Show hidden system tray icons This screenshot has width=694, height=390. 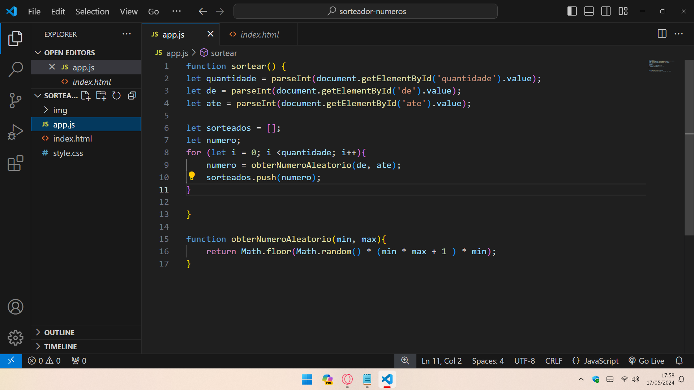point(581,379)
